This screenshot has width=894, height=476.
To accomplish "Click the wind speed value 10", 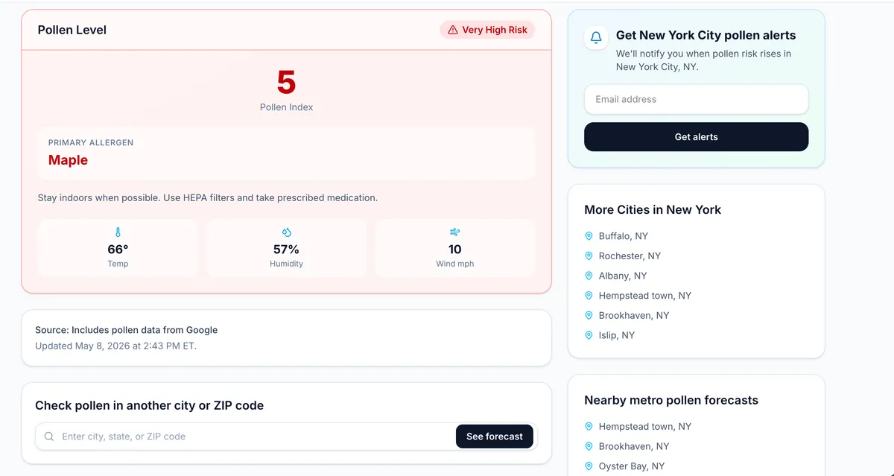I will [x=455, y=250].
